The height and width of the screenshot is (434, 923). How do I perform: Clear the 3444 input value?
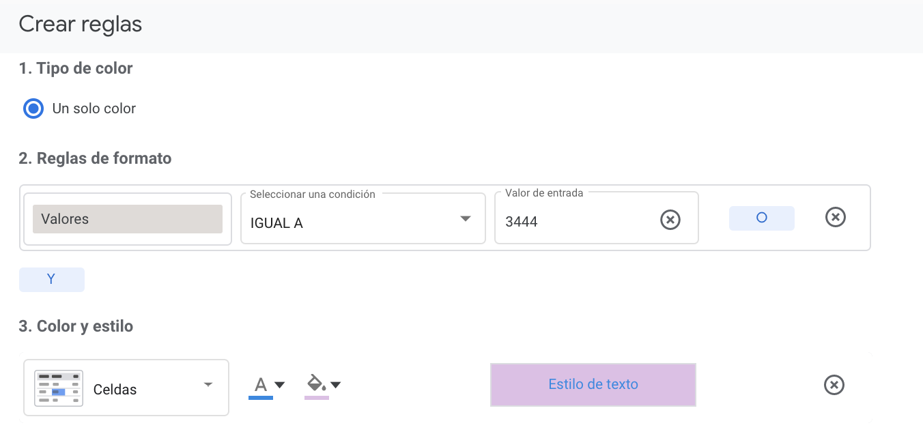pos(670,220)
